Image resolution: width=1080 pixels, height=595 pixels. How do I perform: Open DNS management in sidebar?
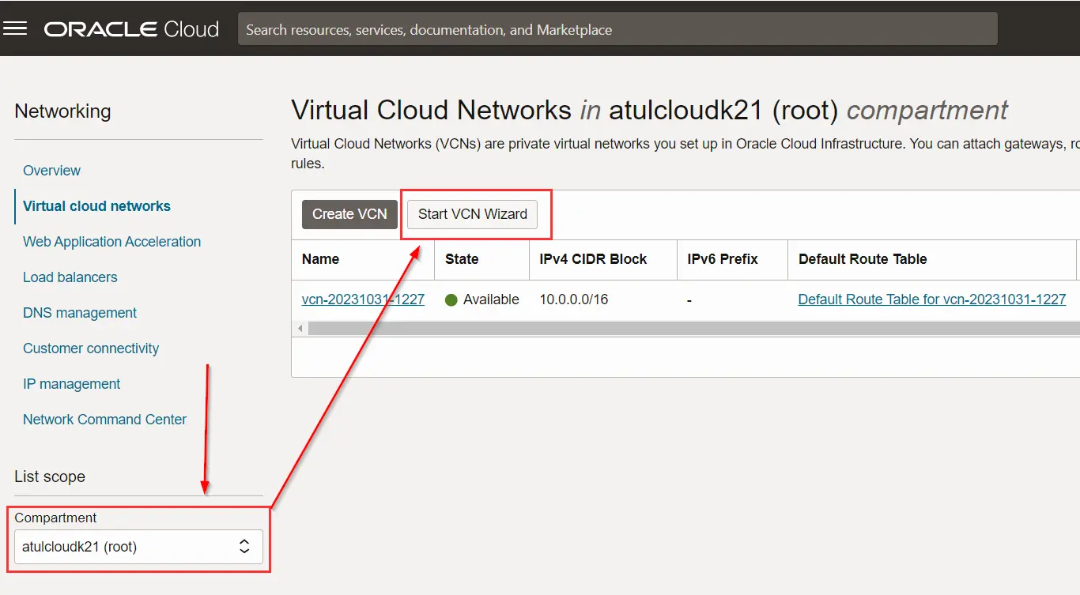point(79,313)
